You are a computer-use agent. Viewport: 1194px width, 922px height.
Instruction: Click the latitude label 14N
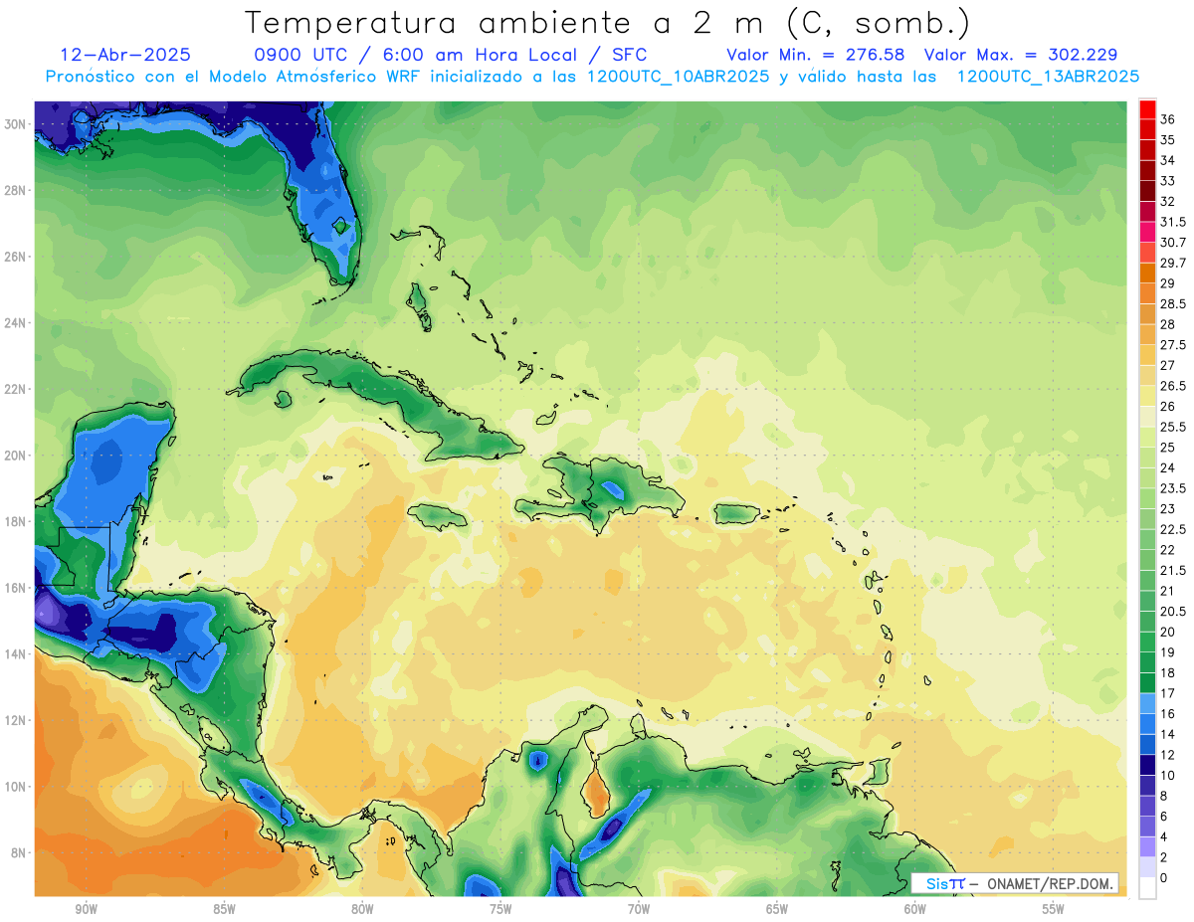[x=16, y=653]
